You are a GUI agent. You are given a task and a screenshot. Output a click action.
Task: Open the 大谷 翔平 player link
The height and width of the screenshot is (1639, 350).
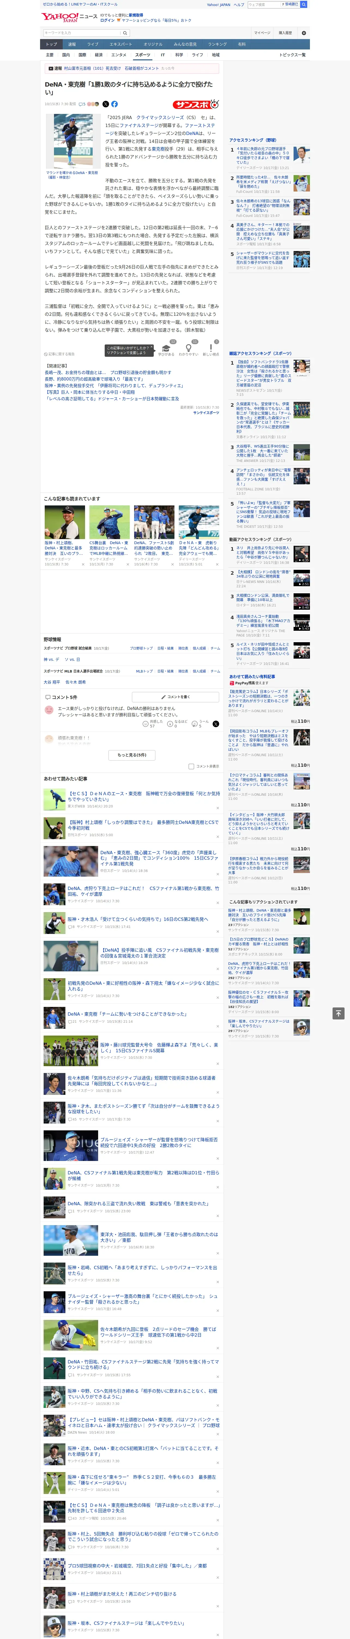coord(52,682)
